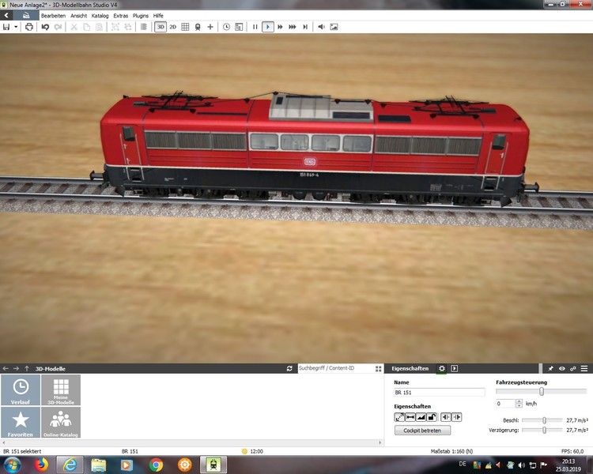Select the properties gear tab

click(442, 369)
